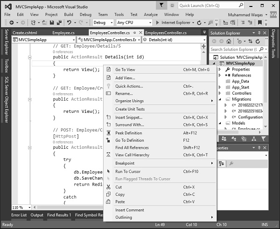Image resolution: width=280 pixels, height=229 pixels.
Task: Open the Debug configuration dropdown
Action: coord(103,22)
